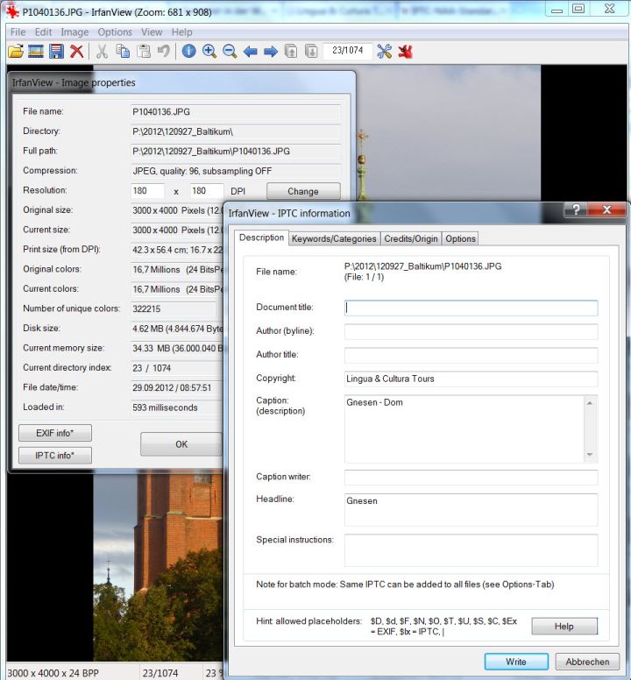Click the Copy toolbar icon
Screen dimensions: 631x680
click(123, 51)
